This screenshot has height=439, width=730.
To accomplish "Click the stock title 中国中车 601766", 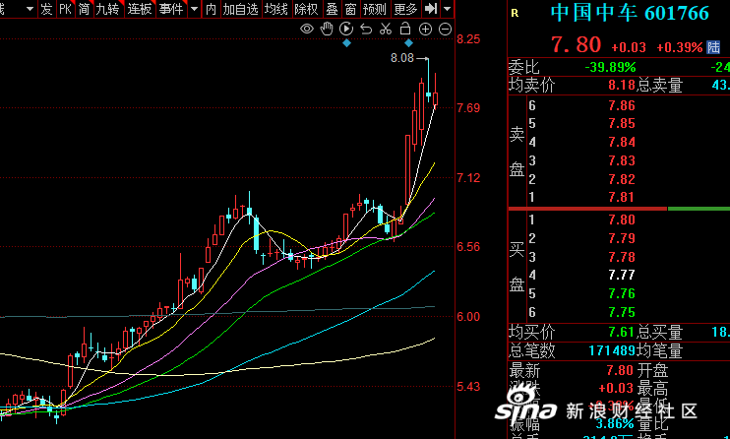I will click(x=630, y=13).
